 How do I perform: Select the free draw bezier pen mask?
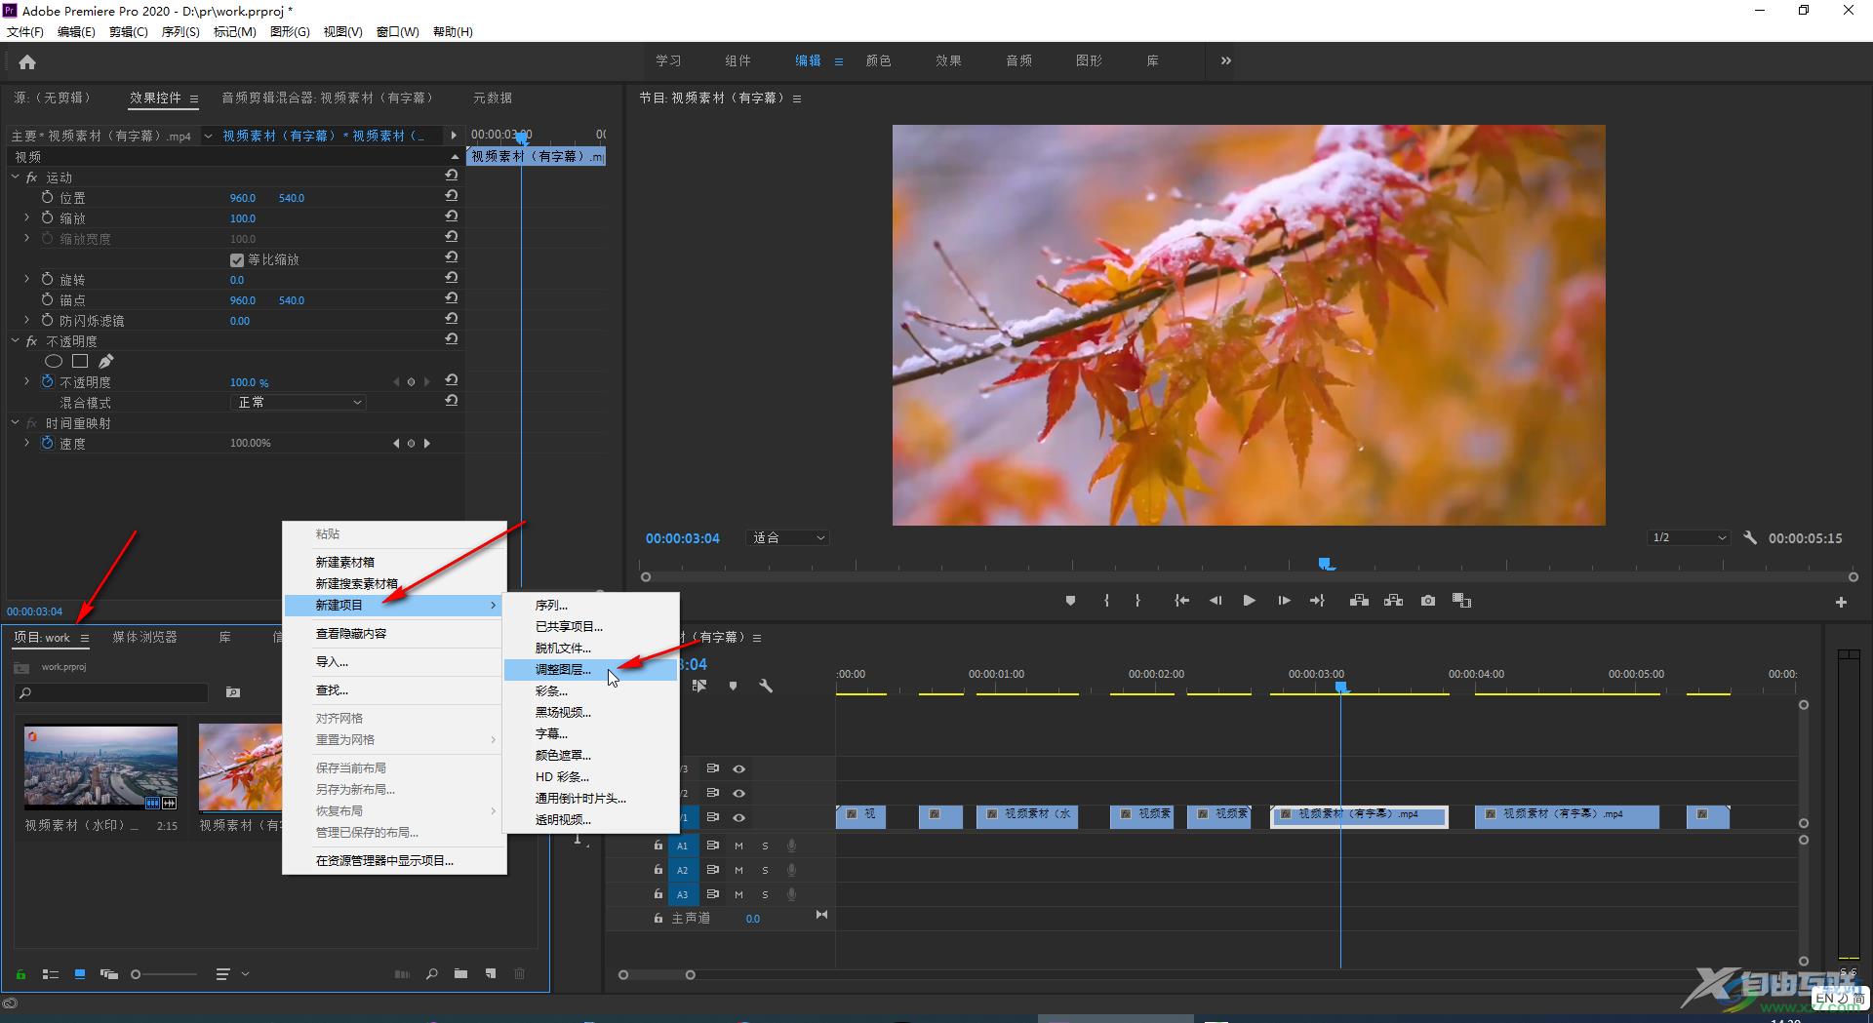[106, 361]
